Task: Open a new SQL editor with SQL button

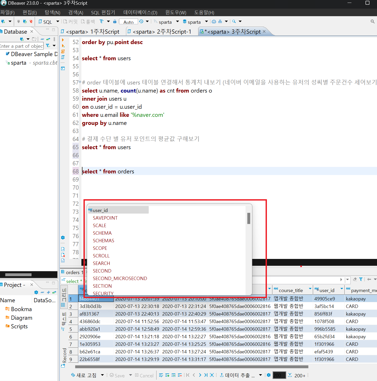Action: [x=45, y=22]
